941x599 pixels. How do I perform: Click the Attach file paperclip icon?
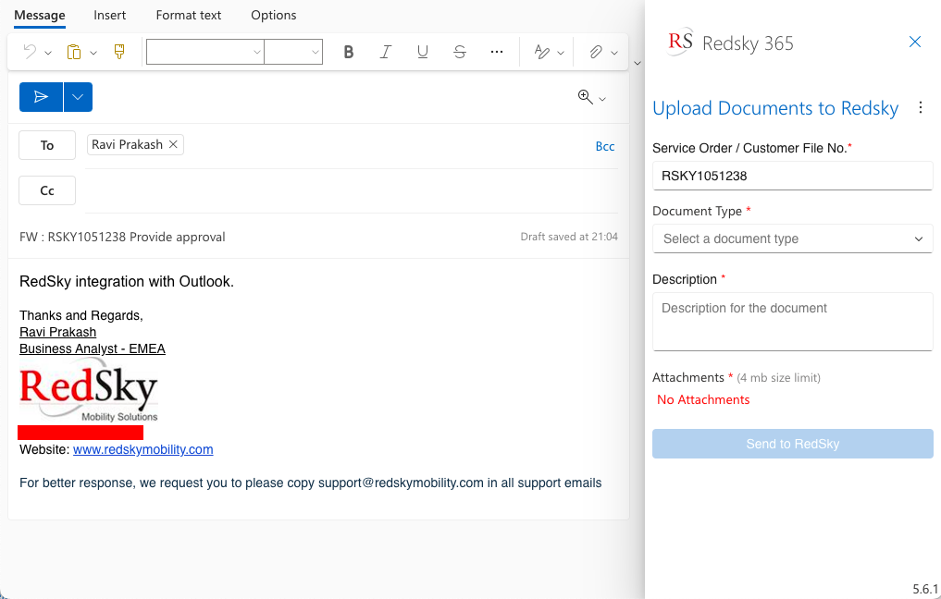(595, 52)
